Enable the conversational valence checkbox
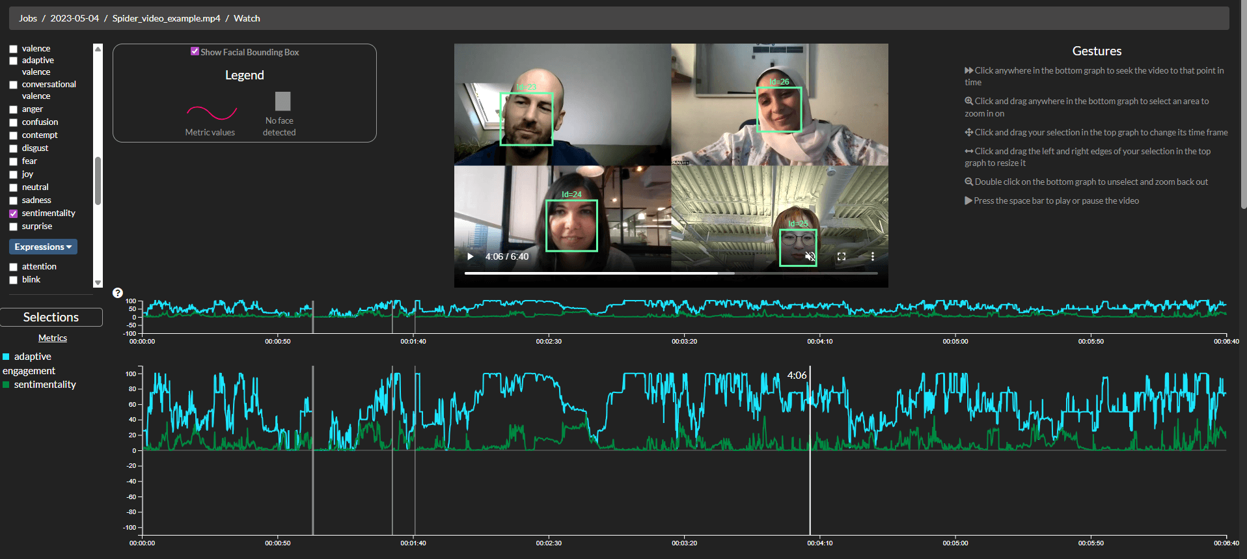The image size is (1247, 559). tap(13, 85)
